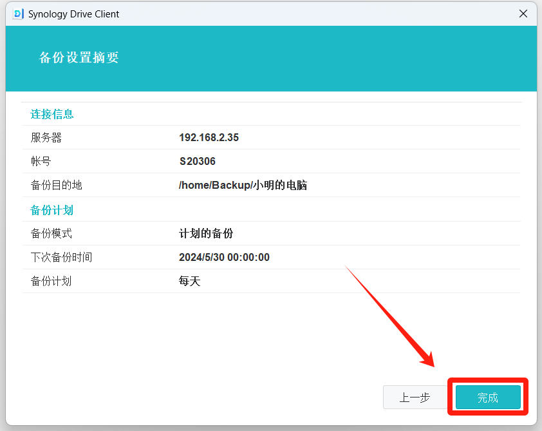This screenshot has height=431, width=542.
Task: Close the Synology Drive Client window
Action: (525, 14)
